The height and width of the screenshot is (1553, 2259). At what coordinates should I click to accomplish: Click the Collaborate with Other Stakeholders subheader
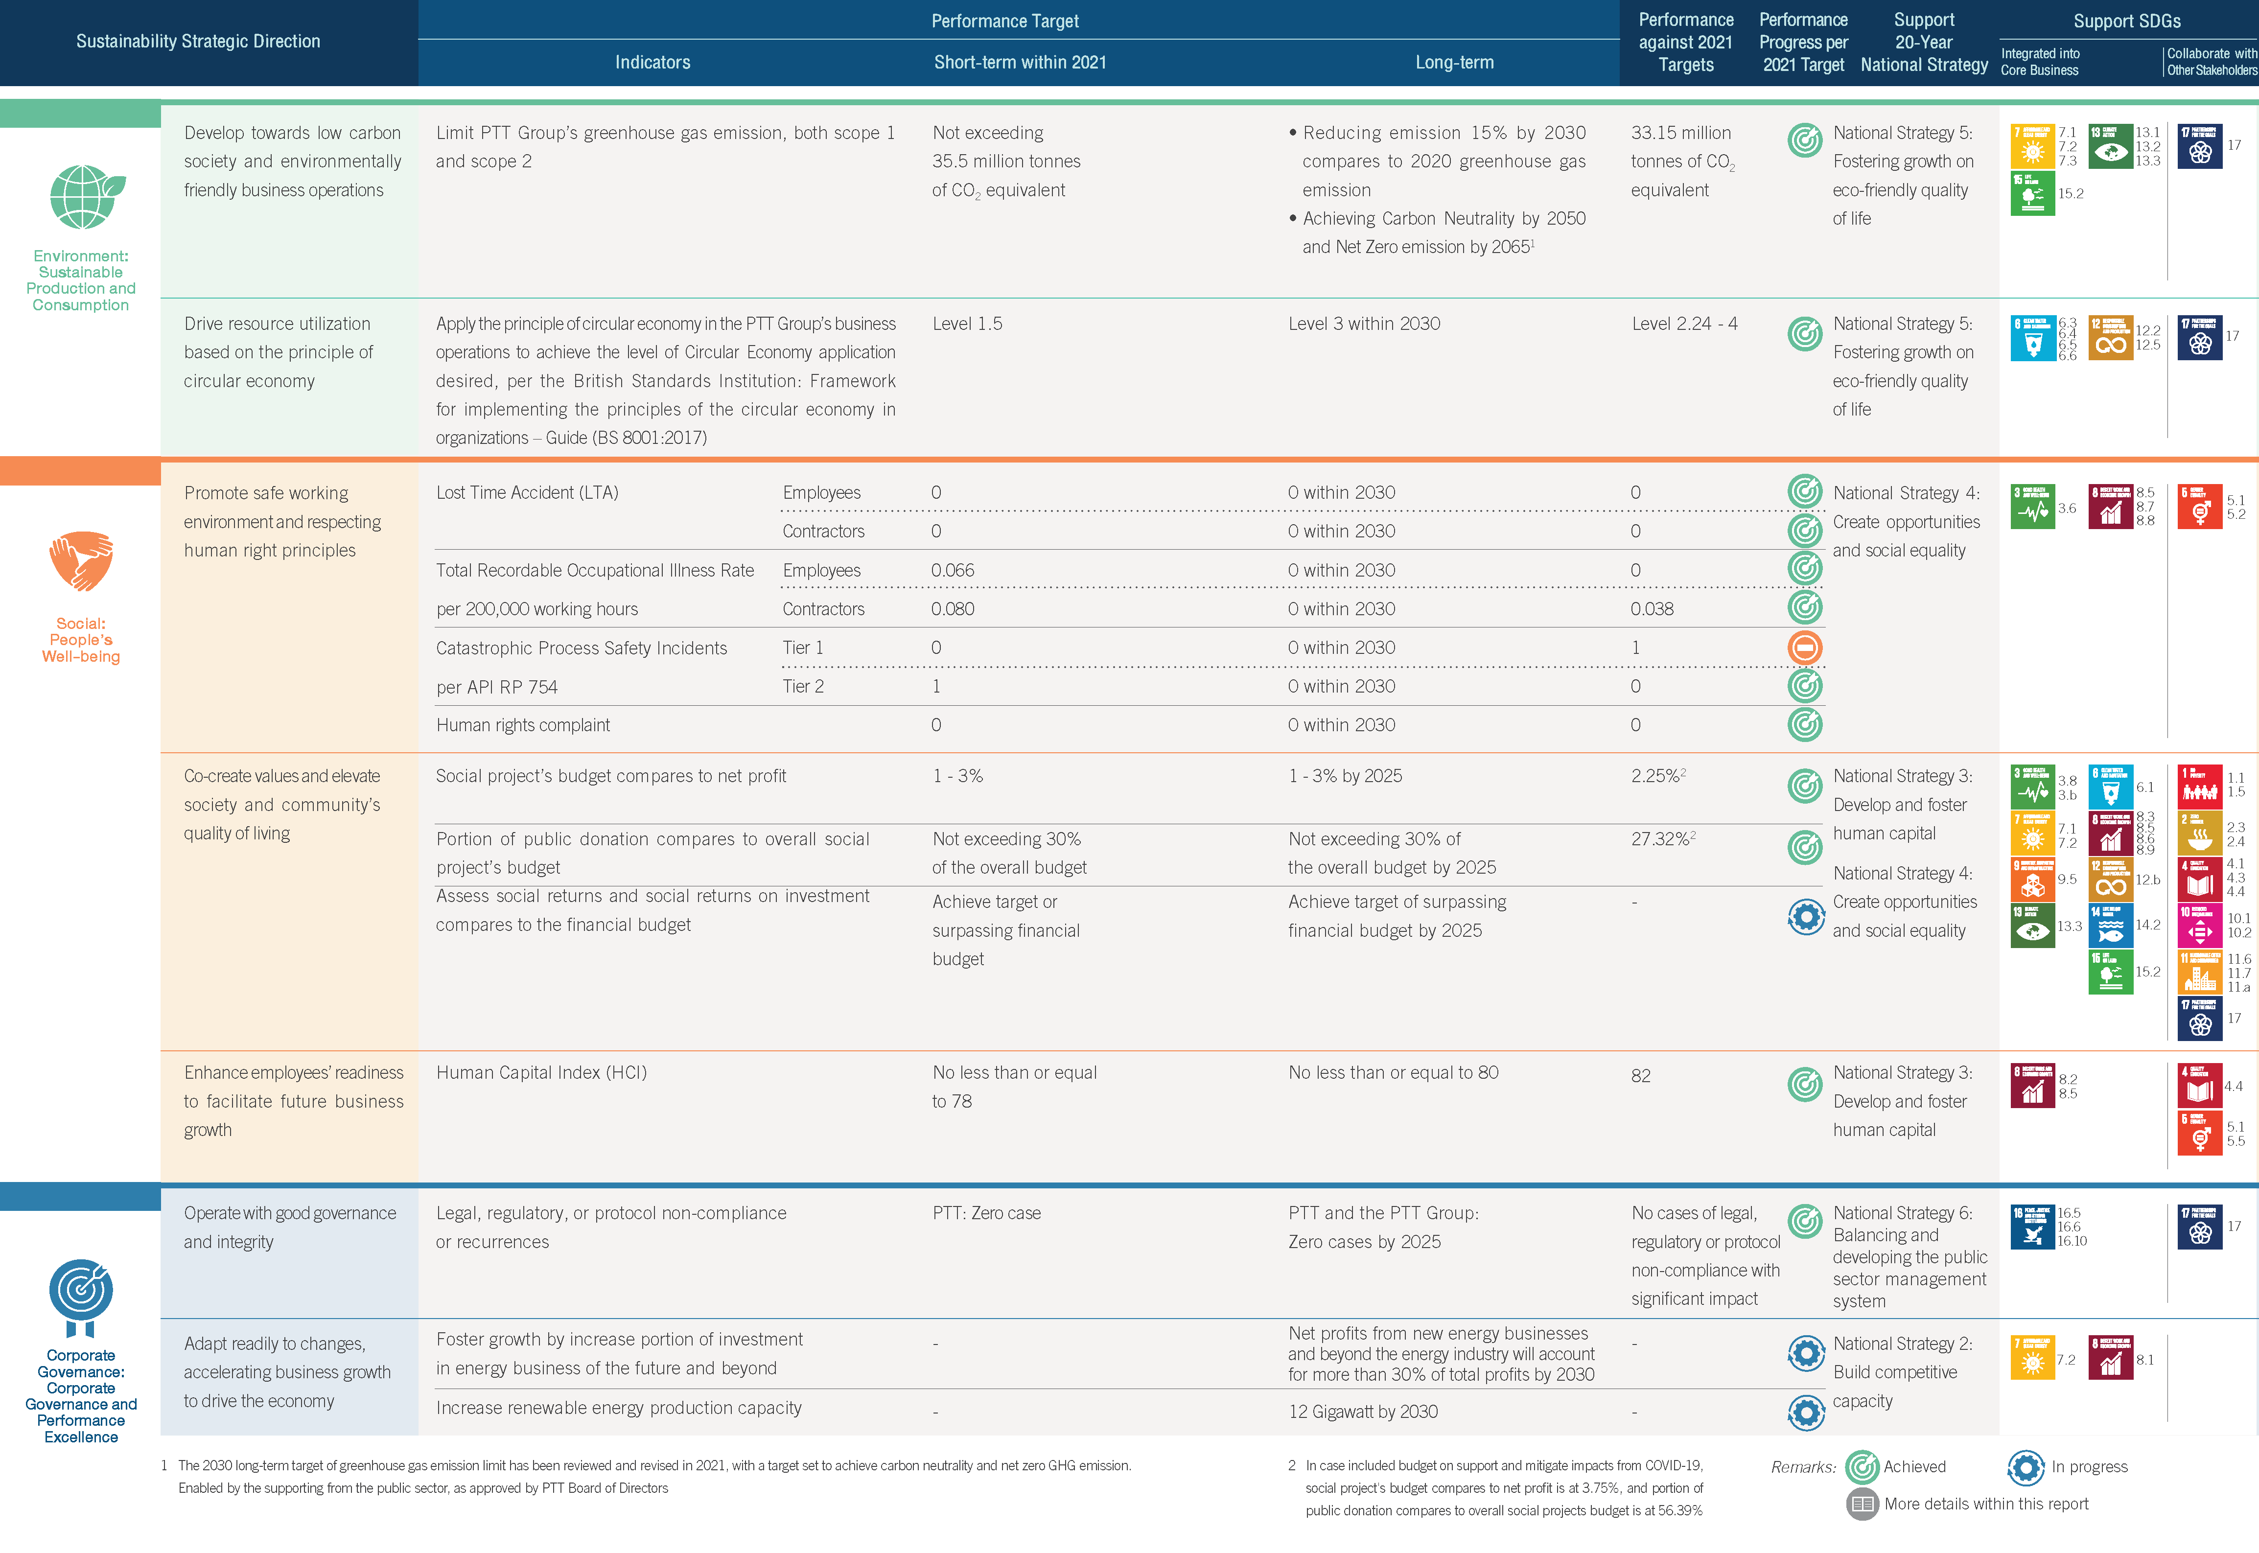[2212, 61]
